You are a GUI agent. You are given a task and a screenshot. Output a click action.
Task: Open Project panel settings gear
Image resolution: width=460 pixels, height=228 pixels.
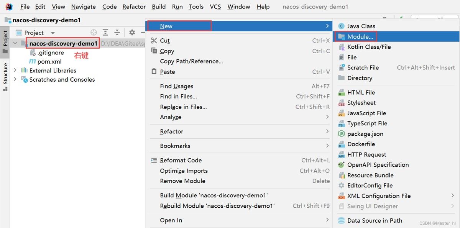[x=132, y=33]
